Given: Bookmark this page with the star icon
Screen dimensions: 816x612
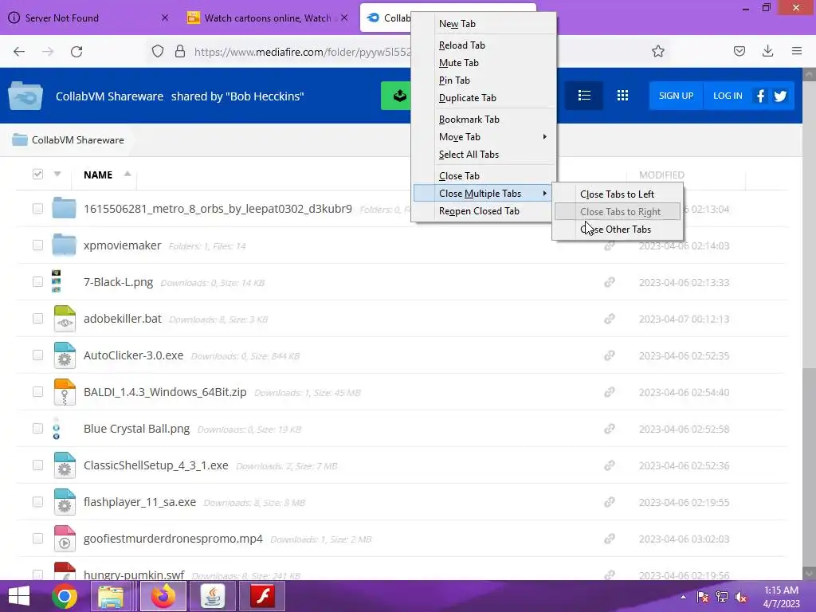Looking at the screenshot, I should [x=657, y=51].
